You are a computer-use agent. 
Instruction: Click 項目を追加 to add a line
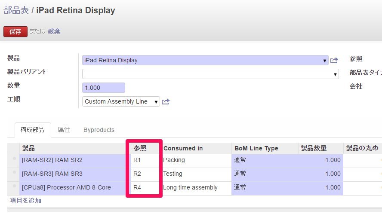click(25, 201)
